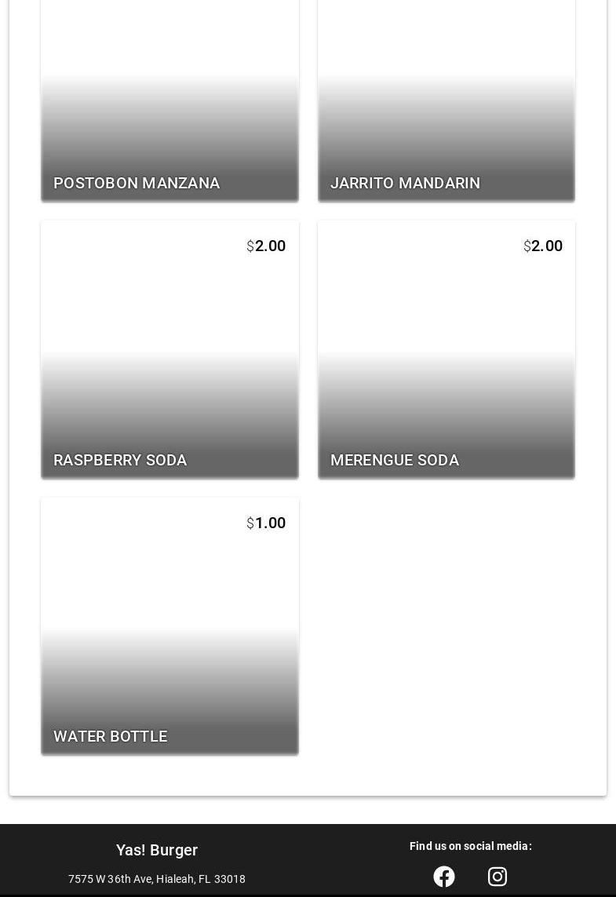The height and width of the screenshot is (897, 616).
Task: Tap the Jarrito Mandarin card image area
Action: pos(446,78)
